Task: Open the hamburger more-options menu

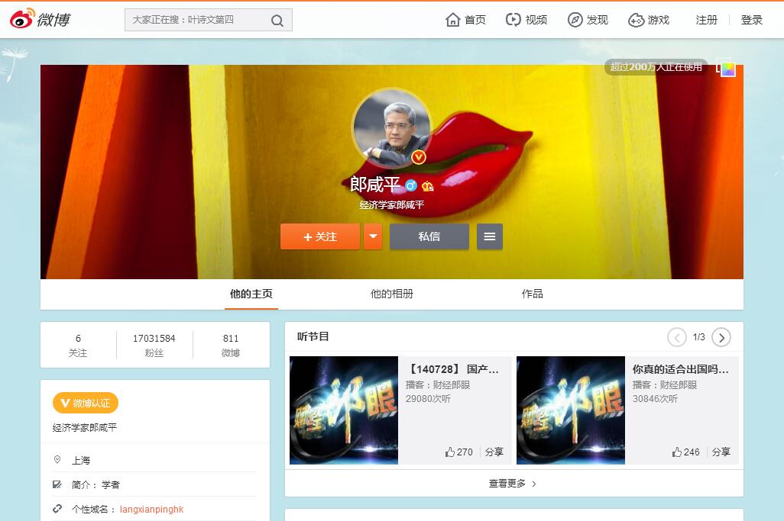Action: click(490, 236)
